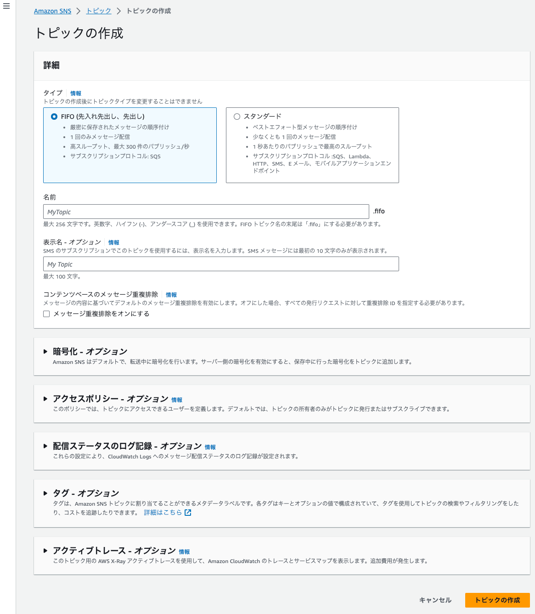Click the キャンセル button

tap(435, 600)
